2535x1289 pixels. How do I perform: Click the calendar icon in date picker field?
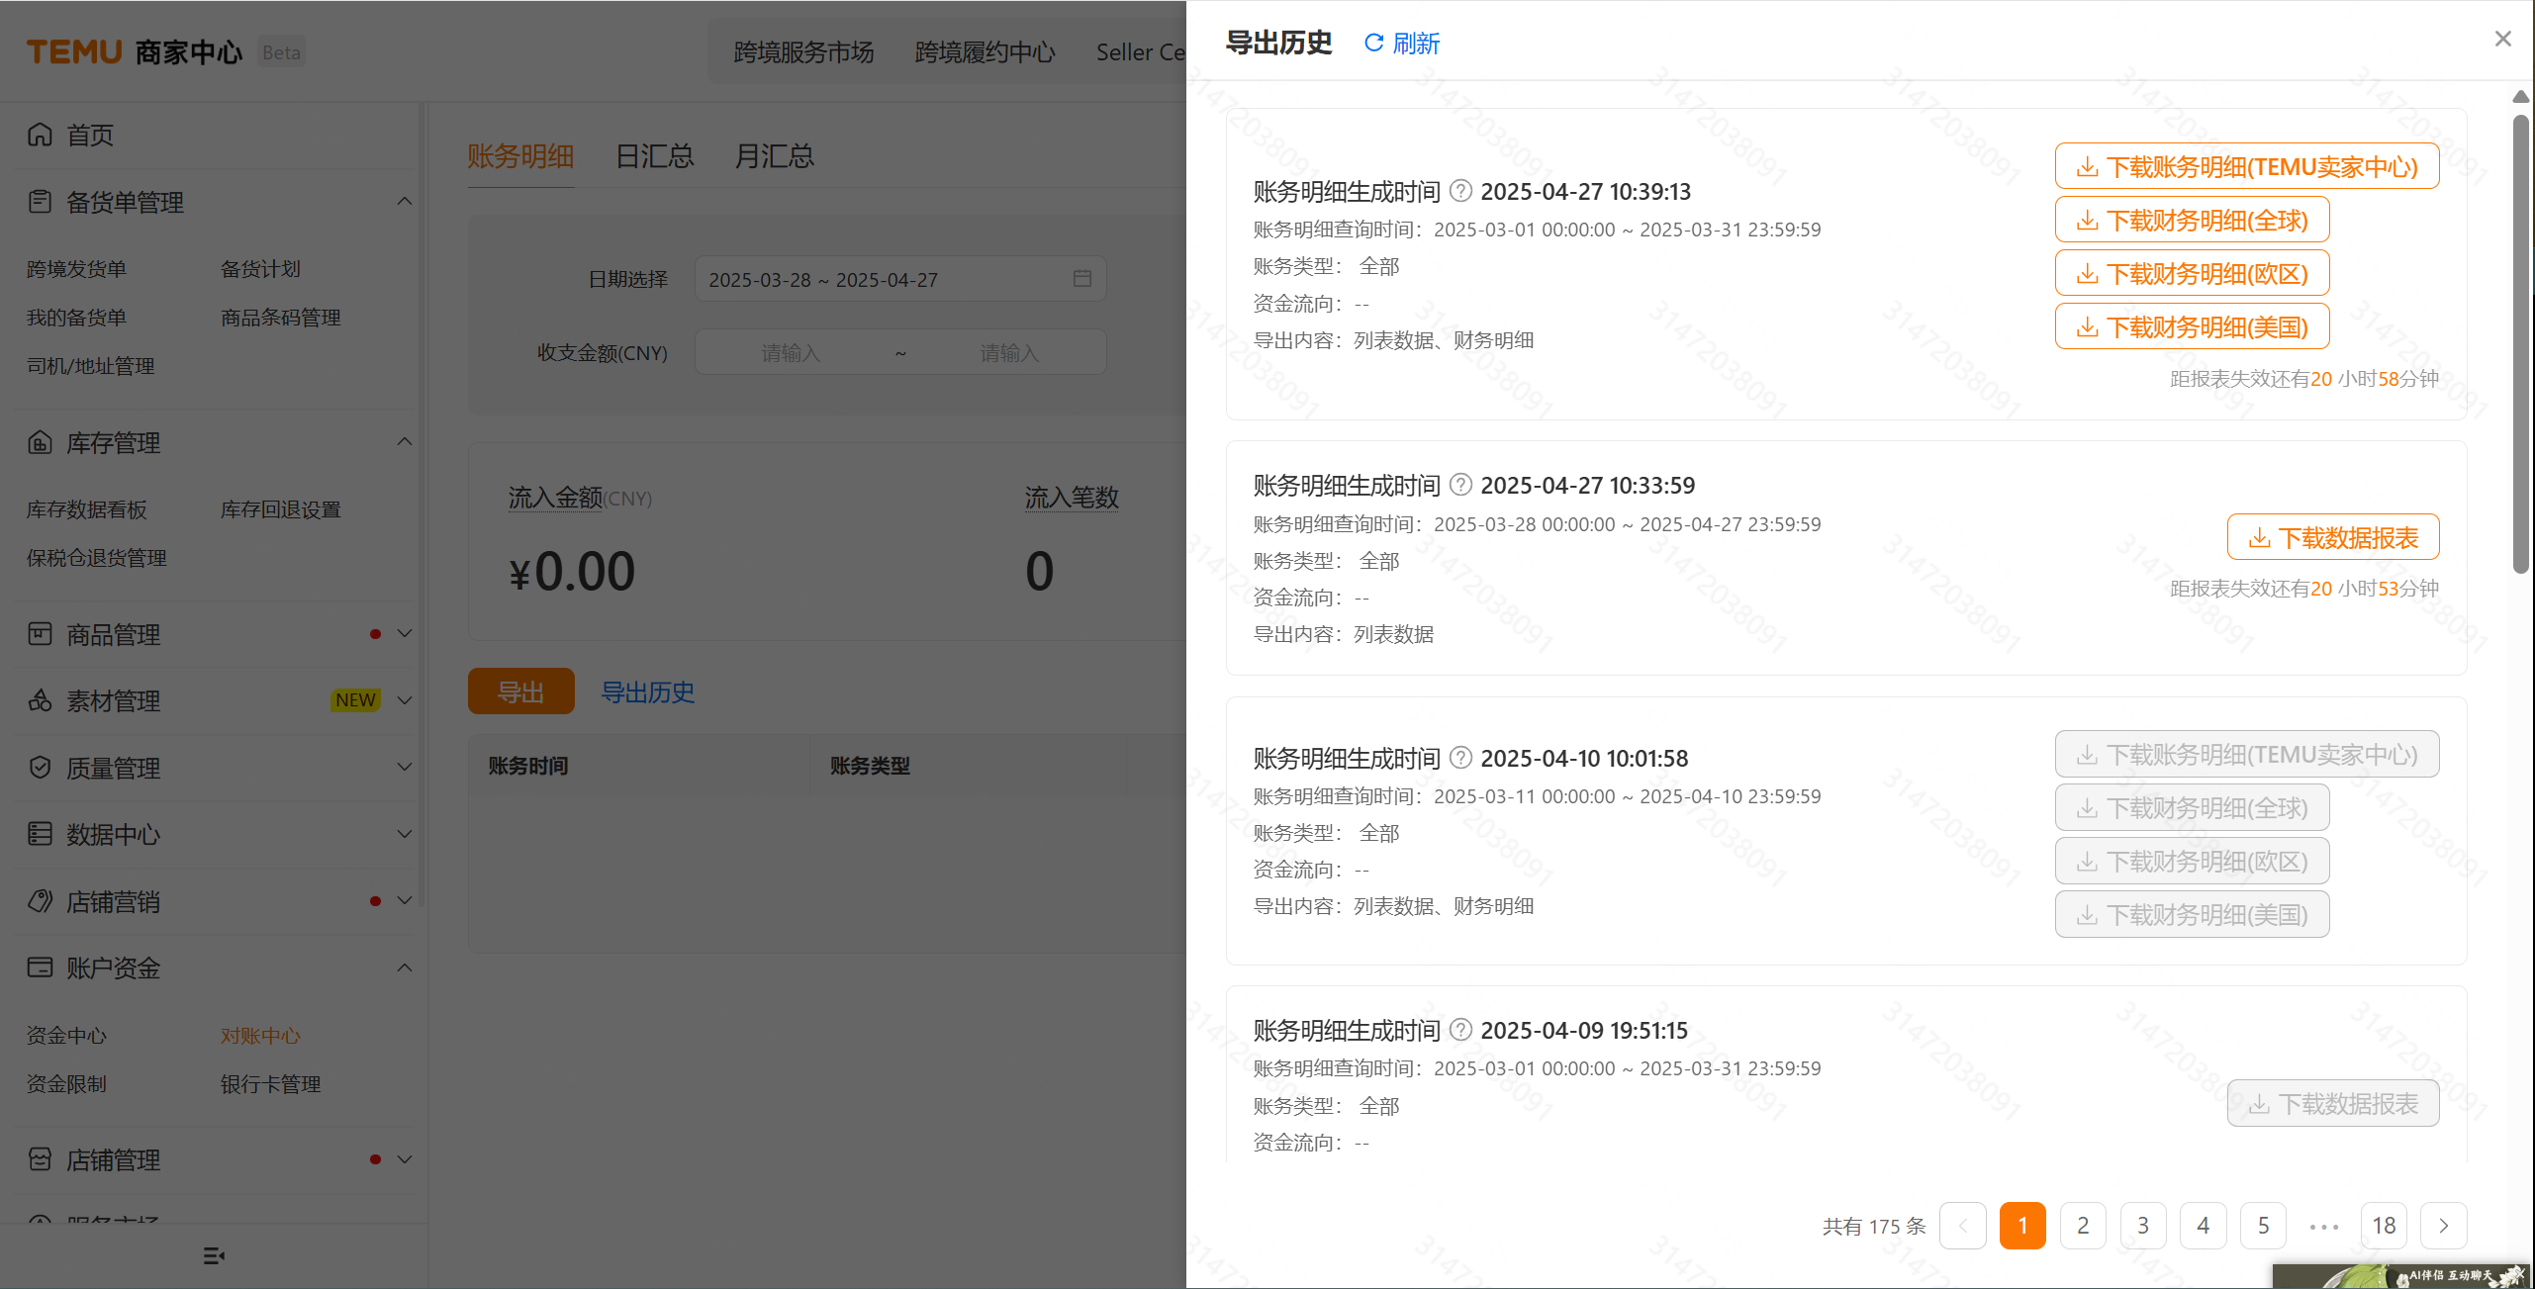point(1082,279)
